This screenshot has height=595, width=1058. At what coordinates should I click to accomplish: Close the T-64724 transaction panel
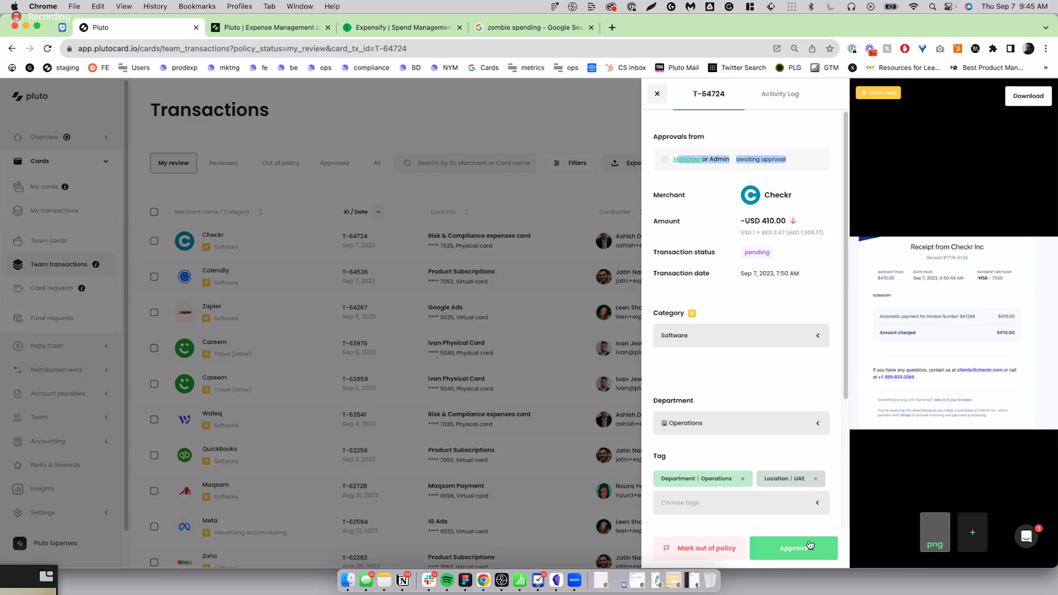[x=657, y=94]
